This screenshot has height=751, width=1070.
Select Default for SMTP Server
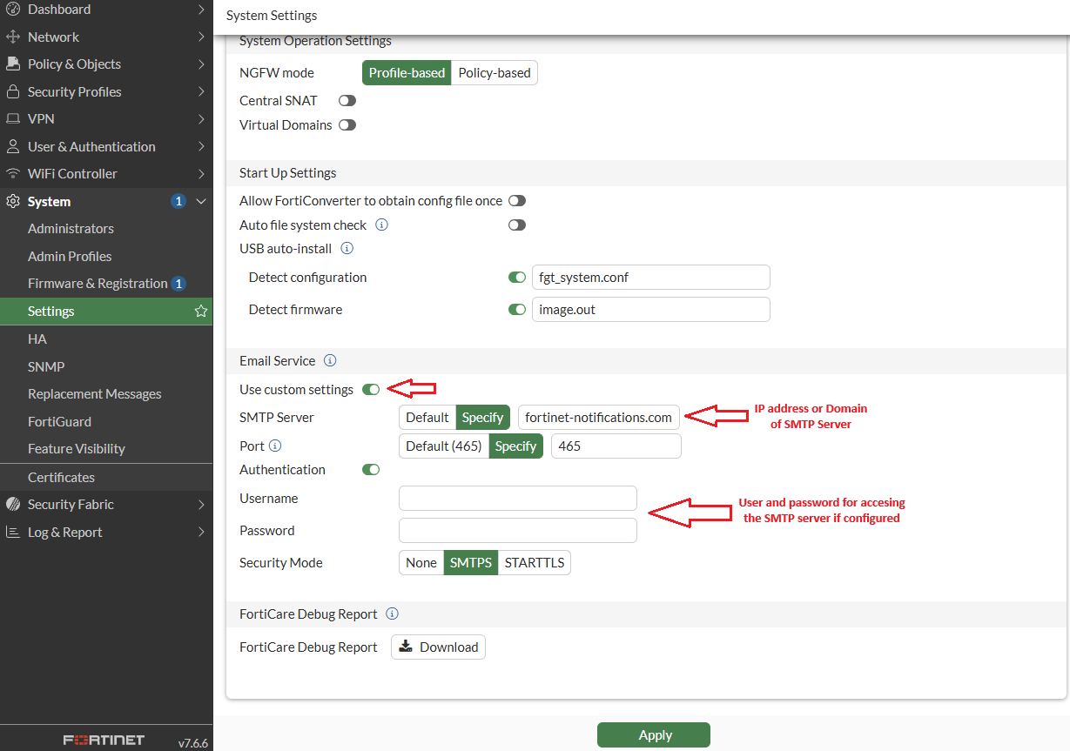(x=427, y=418)
